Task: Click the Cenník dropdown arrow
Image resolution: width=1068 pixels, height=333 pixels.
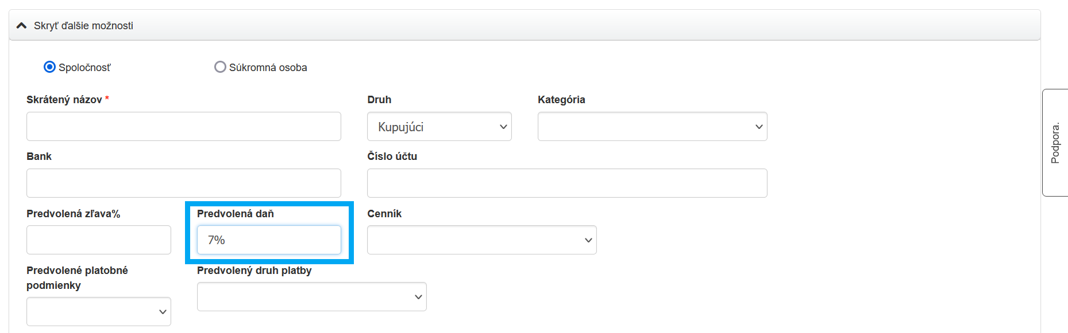Action: pos(588,240)
